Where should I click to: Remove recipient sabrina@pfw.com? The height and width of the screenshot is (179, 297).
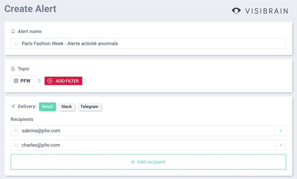[281, 131]
